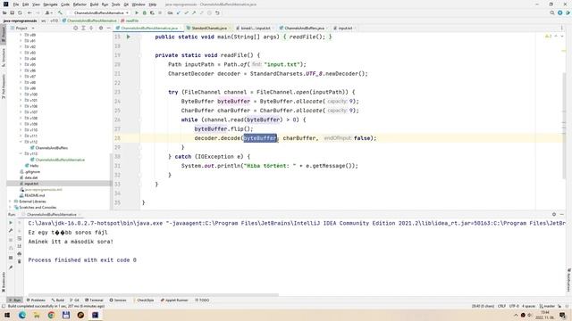The image size is (572, 321).
Task: Open the File menu
Action: click(16, 4)
